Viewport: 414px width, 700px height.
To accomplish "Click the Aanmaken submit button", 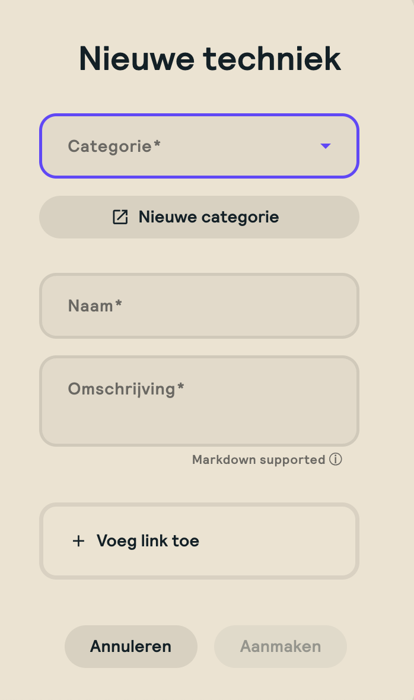I will click(x=281, y=647).
